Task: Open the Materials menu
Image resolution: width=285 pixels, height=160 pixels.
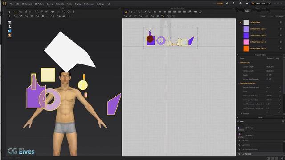Action: pyautogui.click(x=60, y=4)
